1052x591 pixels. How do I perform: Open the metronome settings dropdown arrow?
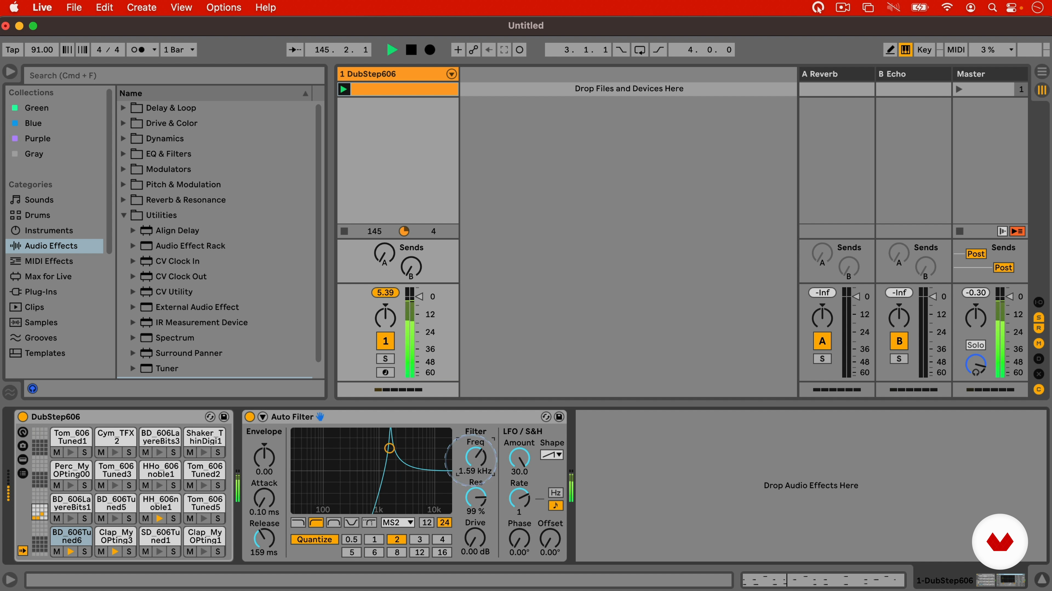coord(154,50)
